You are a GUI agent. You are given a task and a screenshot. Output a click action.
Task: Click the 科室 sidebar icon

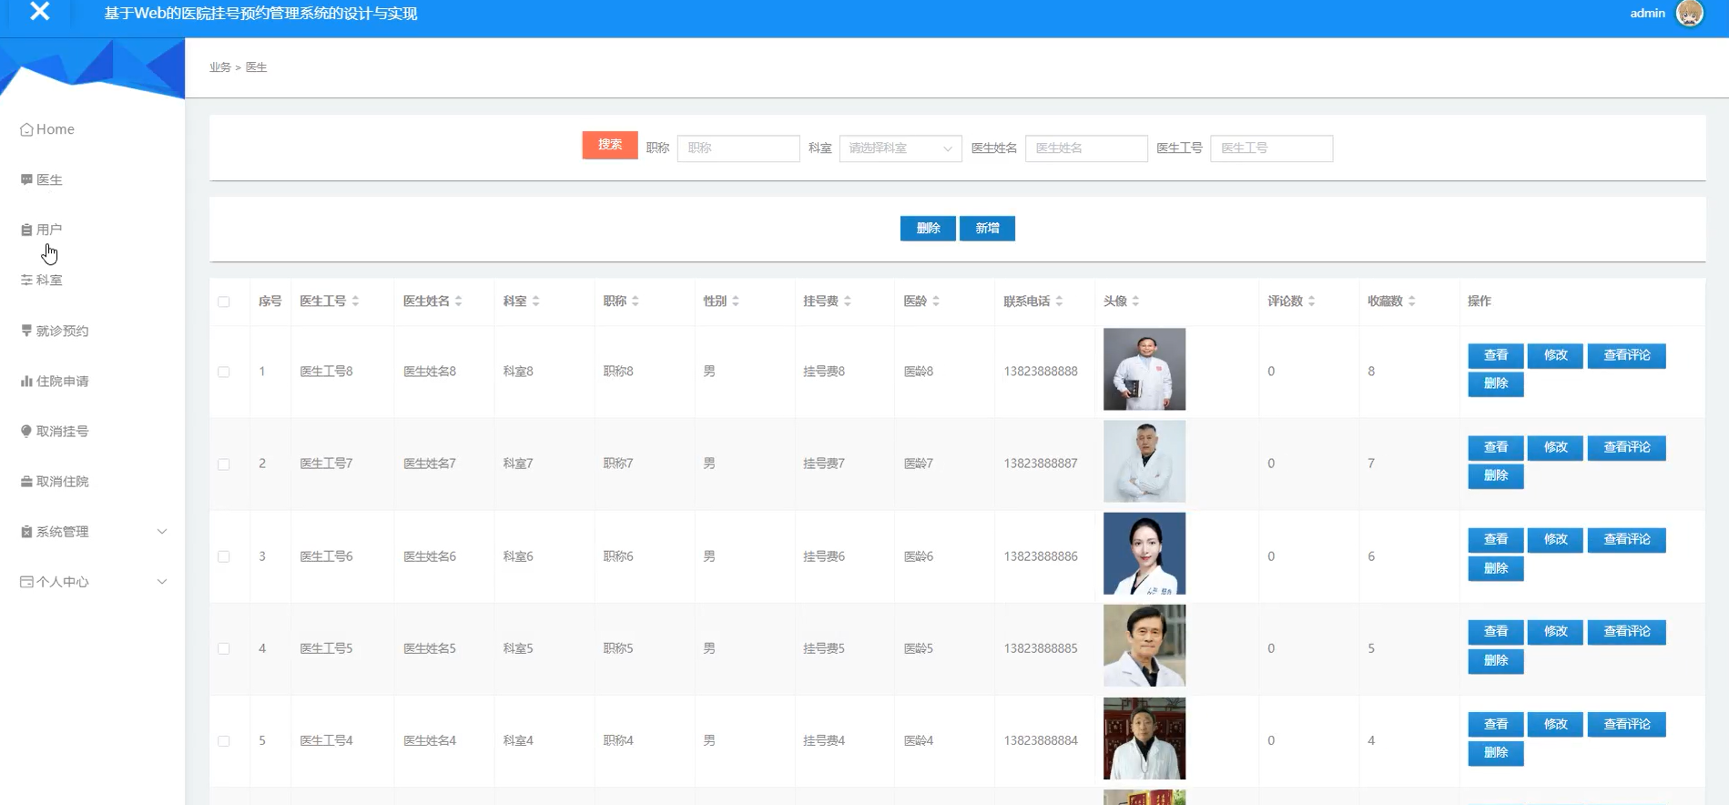26,280
